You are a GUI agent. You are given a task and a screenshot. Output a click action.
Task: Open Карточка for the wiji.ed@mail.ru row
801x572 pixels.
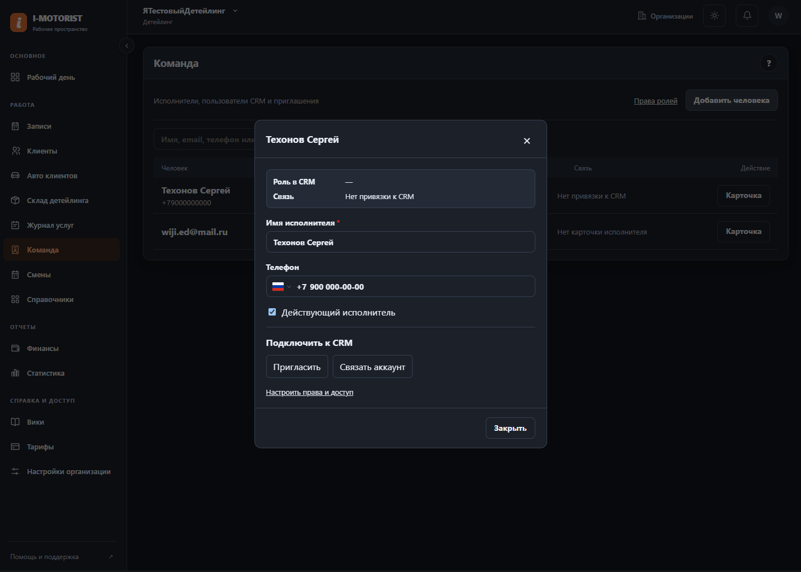coord(744,232)
